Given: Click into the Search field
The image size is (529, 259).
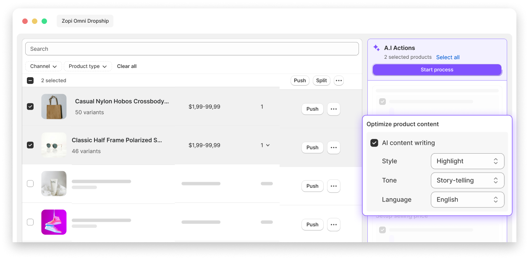Looking at the screenshot, I should pyautogui.click(x=192, y=49).
